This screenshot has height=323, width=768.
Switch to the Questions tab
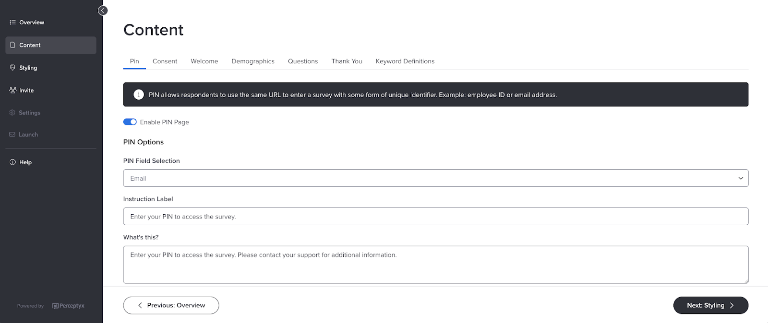click(303, 61)
